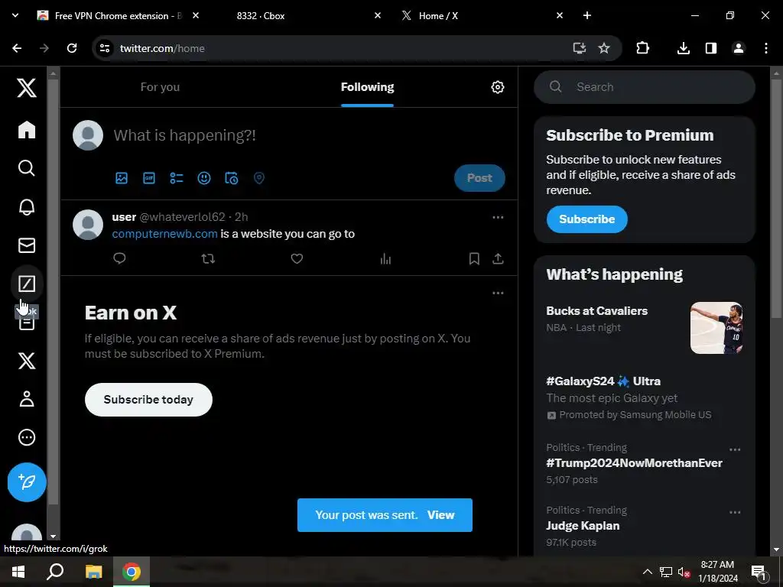Screen dimensions: 783x587
Task: Click View on post sent toast
Action: pyautogui.click(x=440, y=515)
